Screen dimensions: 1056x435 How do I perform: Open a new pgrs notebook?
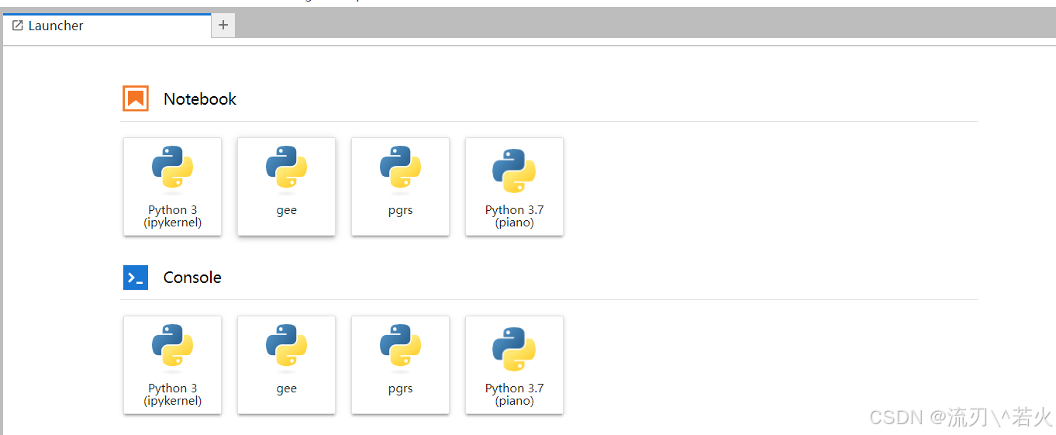[x=400, y=187]
